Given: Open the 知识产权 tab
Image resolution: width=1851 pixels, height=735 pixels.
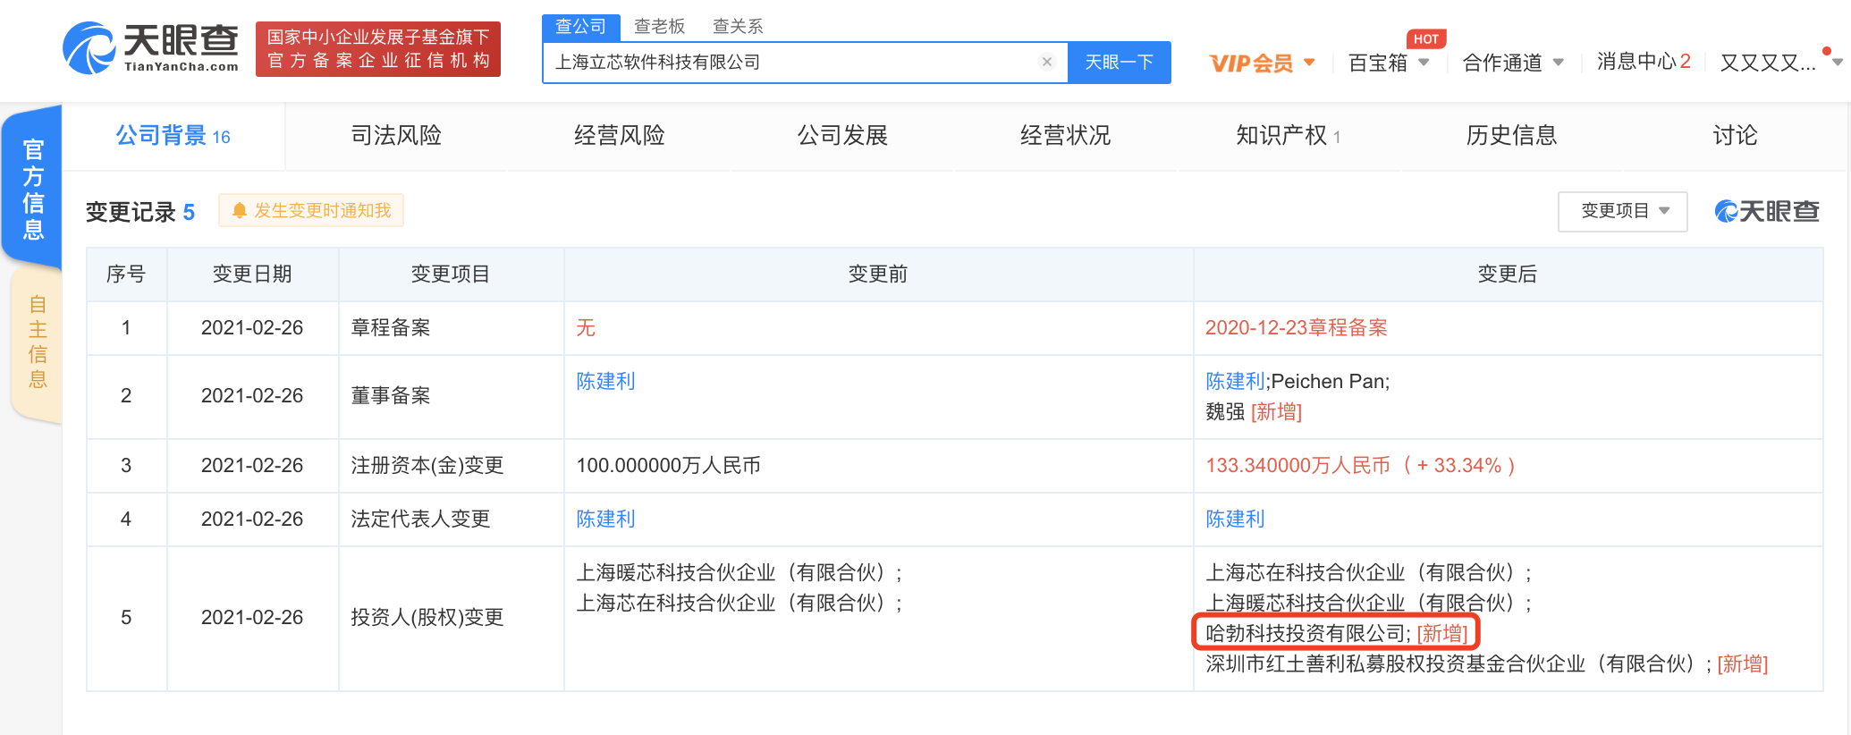Looking at the screenshot, I should 1288,136.
